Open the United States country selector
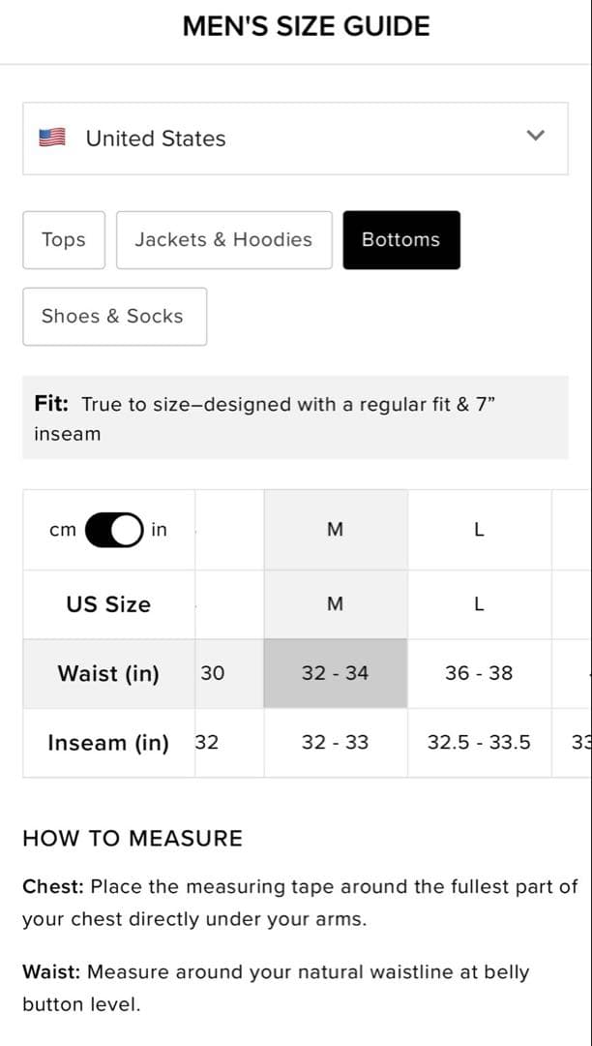Image resolution: width=592 pixels, height=1046 pixels. [x=294, y=138]
